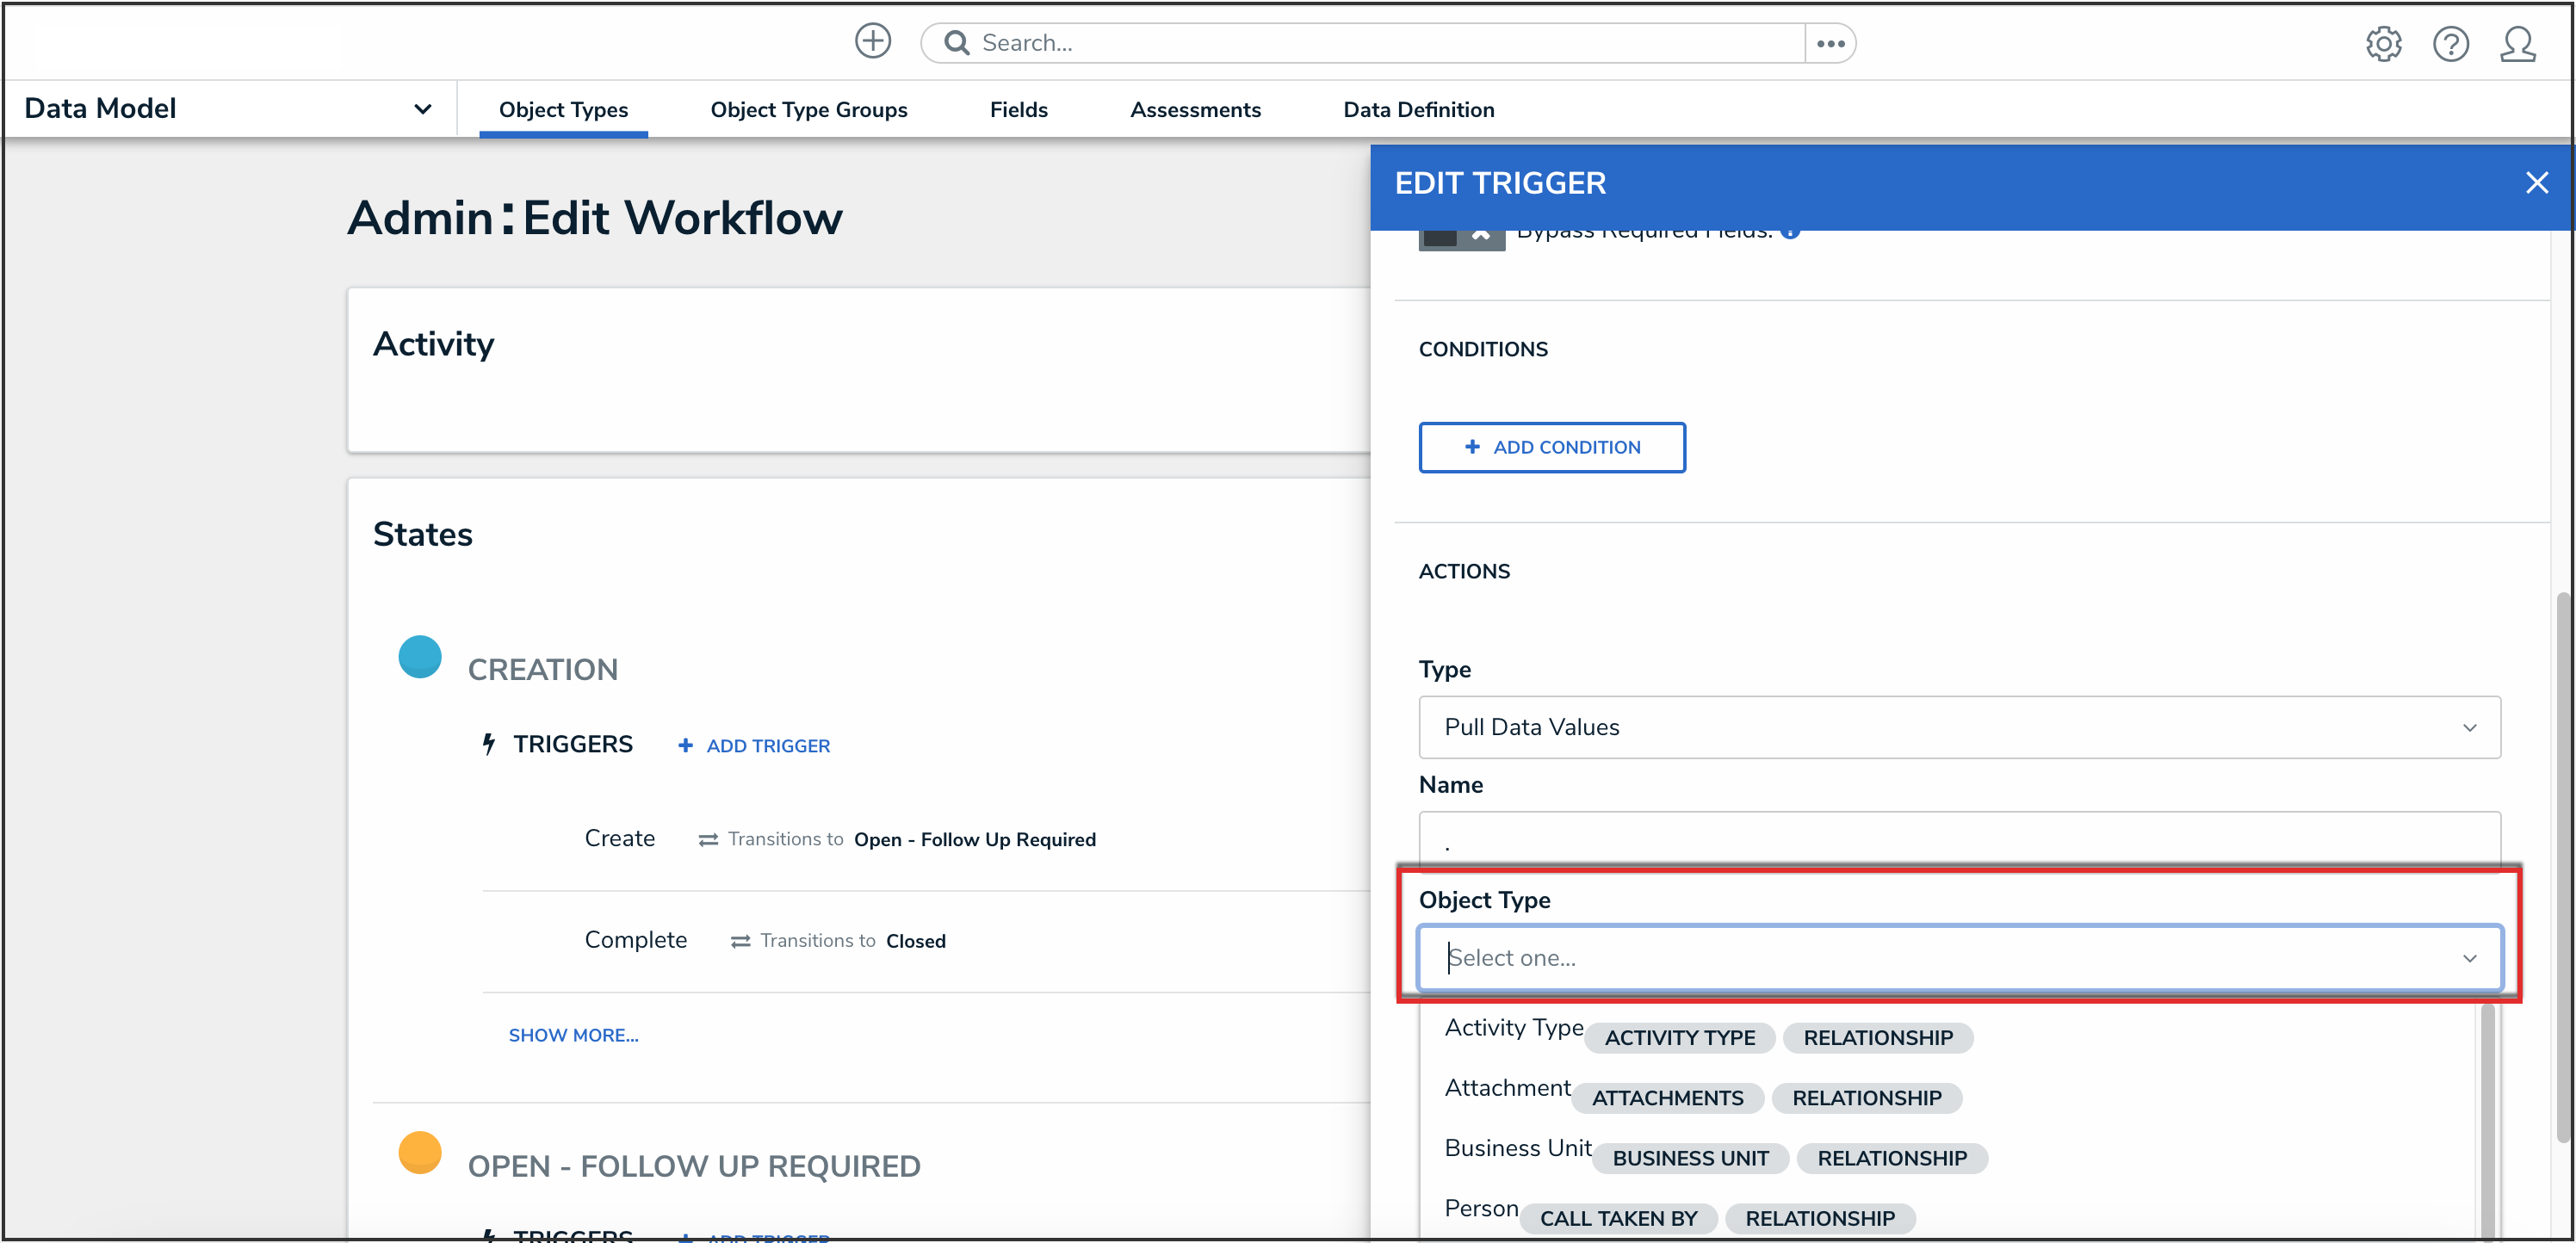Open the help question mark icon

click(x=2450, y=43)
